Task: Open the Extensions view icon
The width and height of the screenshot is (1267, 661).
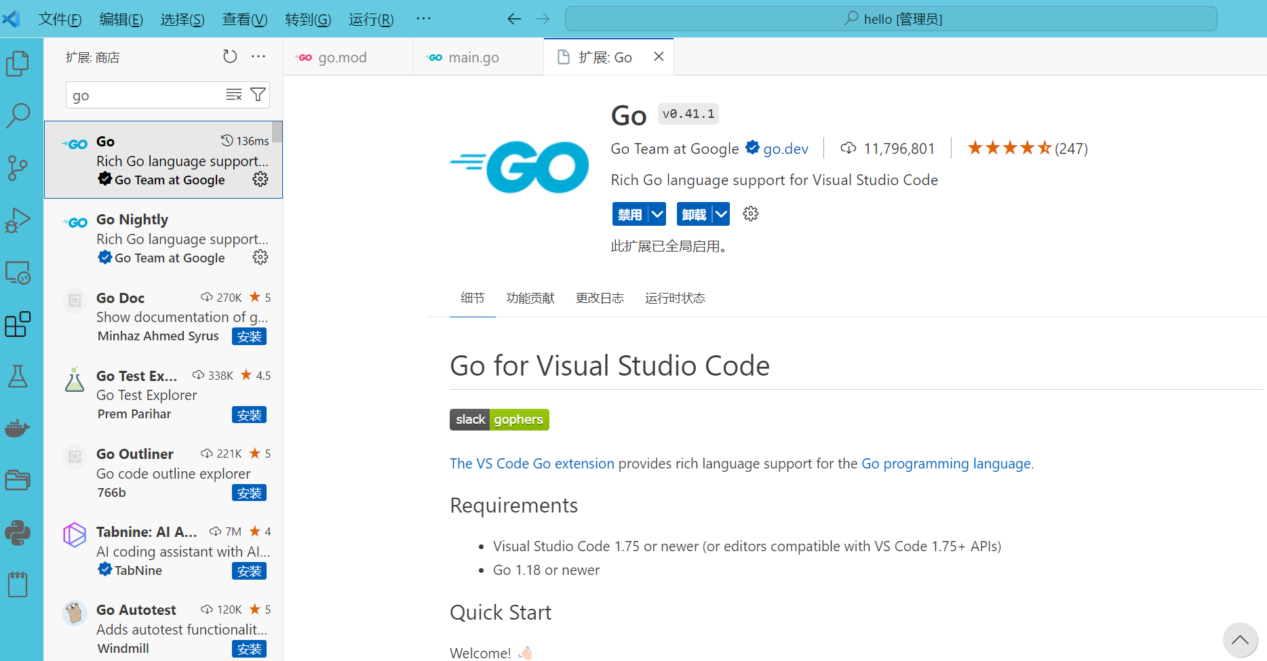Action: click(18, 325)
